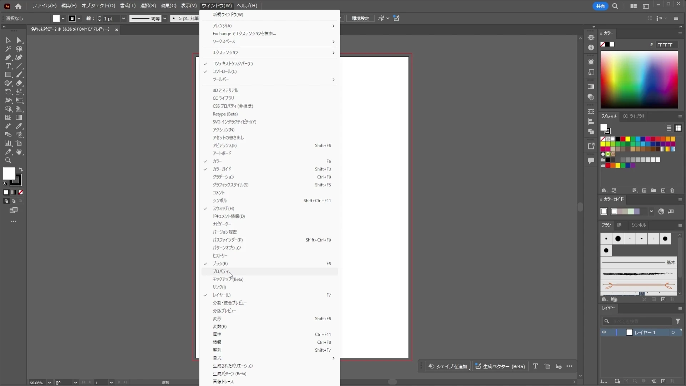The height and width of the screenshot is (386, 686).
Task: Choose the Direct Selection tool
Action: pos(19,40)
